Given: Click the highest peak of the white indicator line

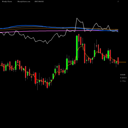Looking at the screenshot, I should [x=77, y=18].
